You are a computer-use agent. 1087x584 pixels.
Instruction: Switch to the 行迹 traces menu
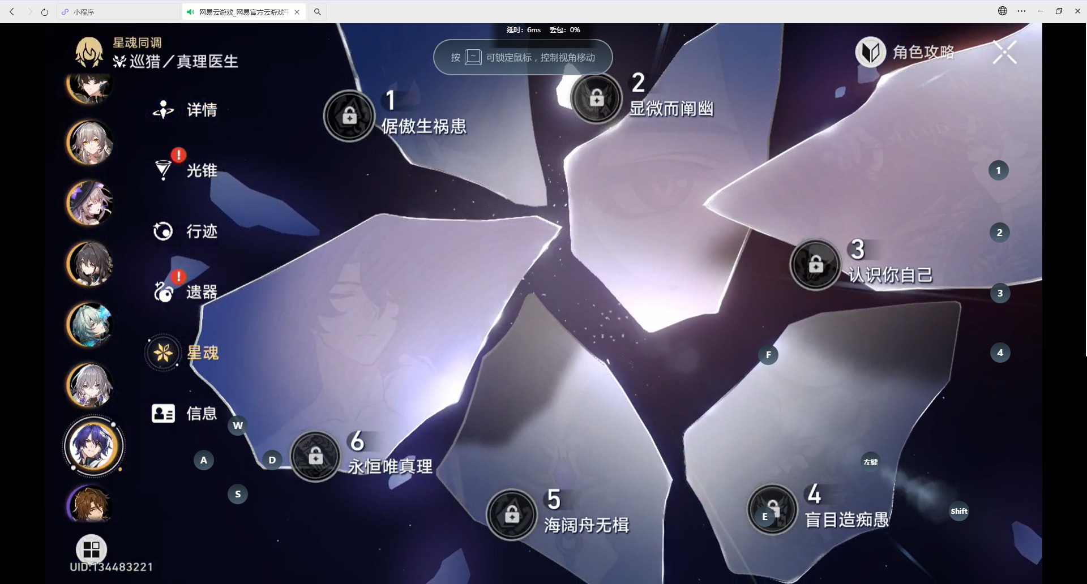click(x=185, y=231)
